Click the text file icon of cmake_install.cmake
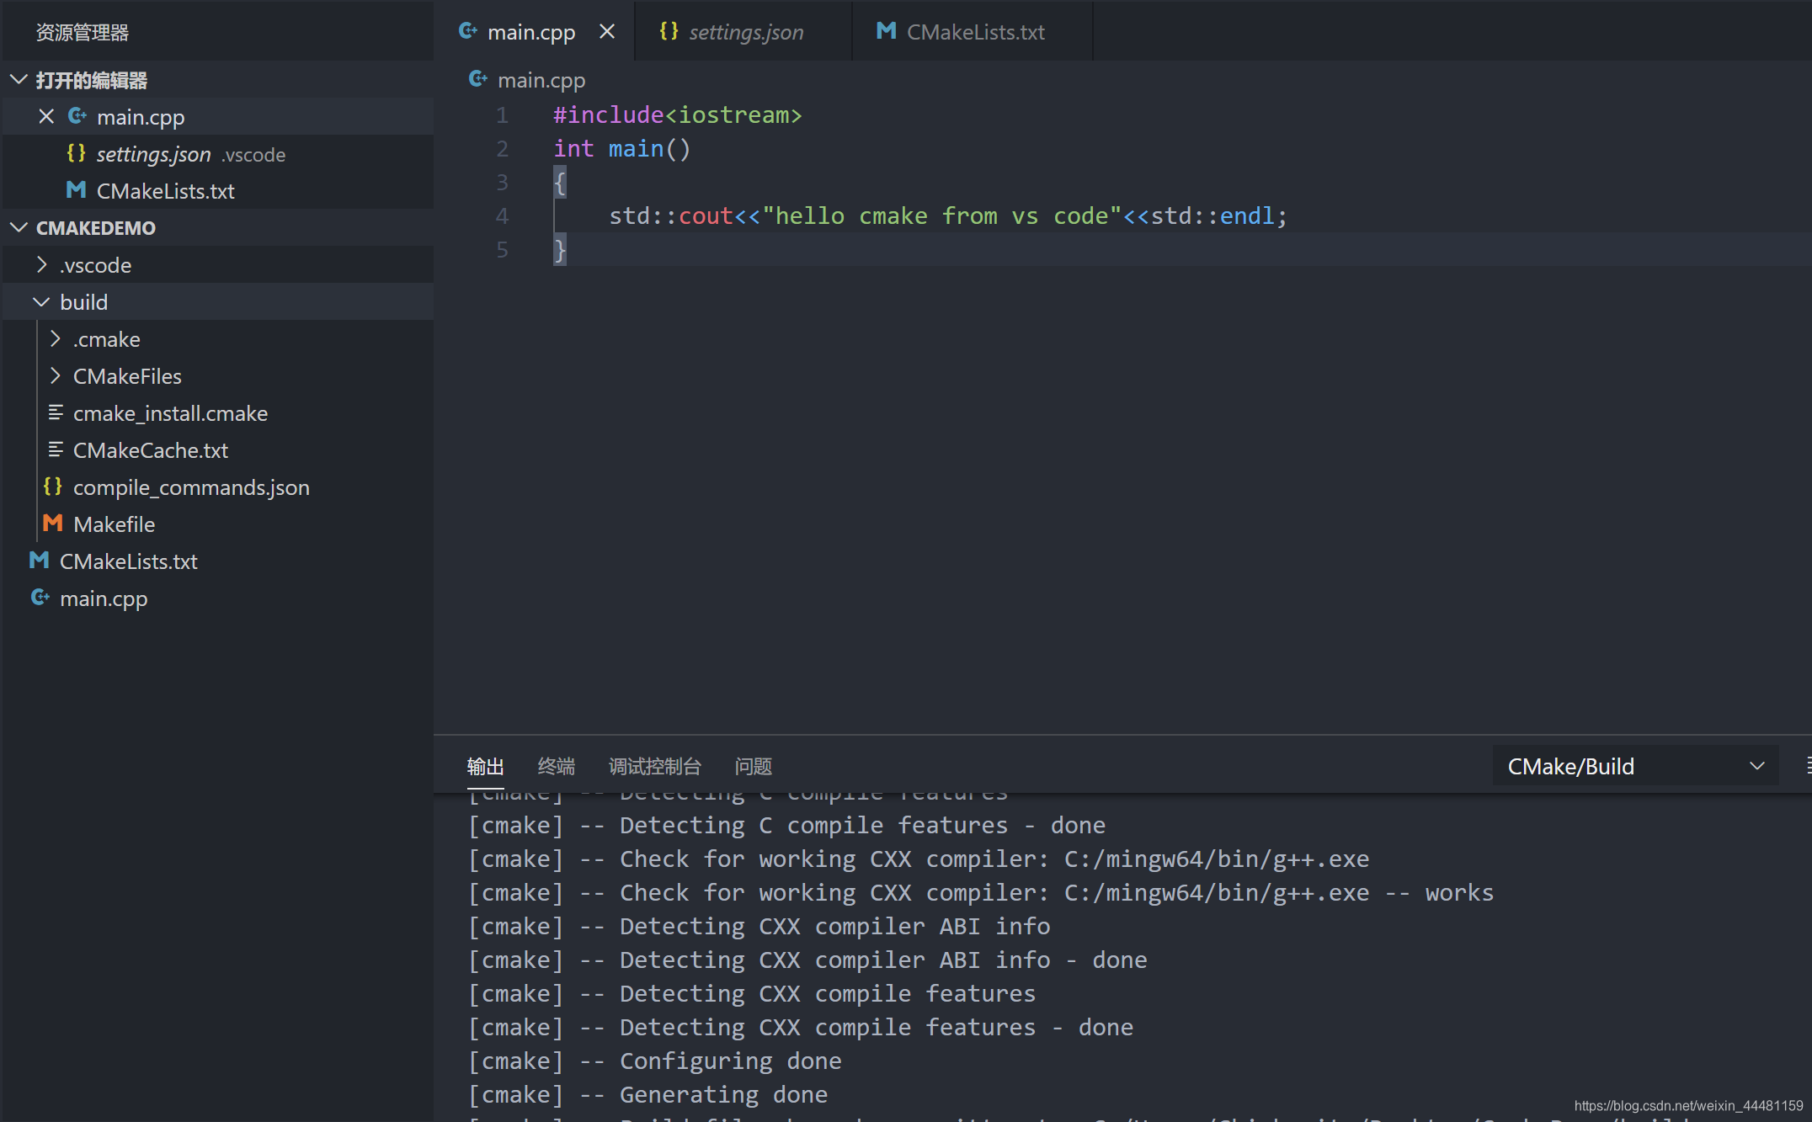Image resolution: width=1812 pixels, height=1122 pixels. click(x=56, y=412)
